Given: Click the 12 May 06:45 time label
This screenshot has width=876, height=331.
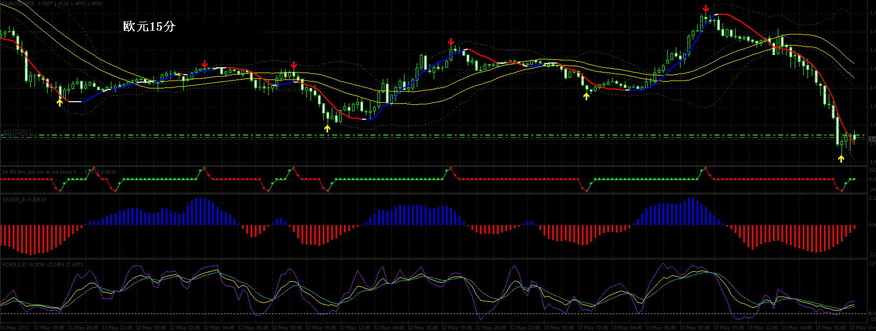Looking at the screenshot, I should (253, 327).
